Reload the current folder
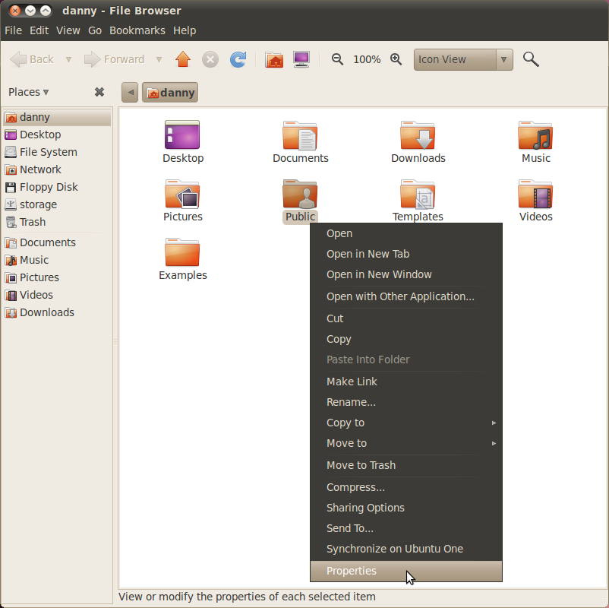Screen dimensions: 609x608 (238, 59)
